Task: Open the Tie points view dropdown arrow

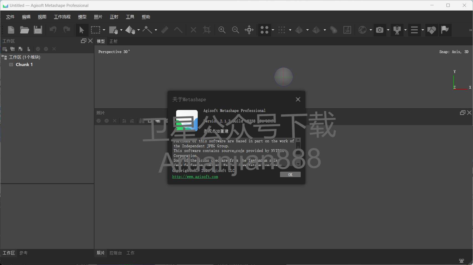Action: 273,30
